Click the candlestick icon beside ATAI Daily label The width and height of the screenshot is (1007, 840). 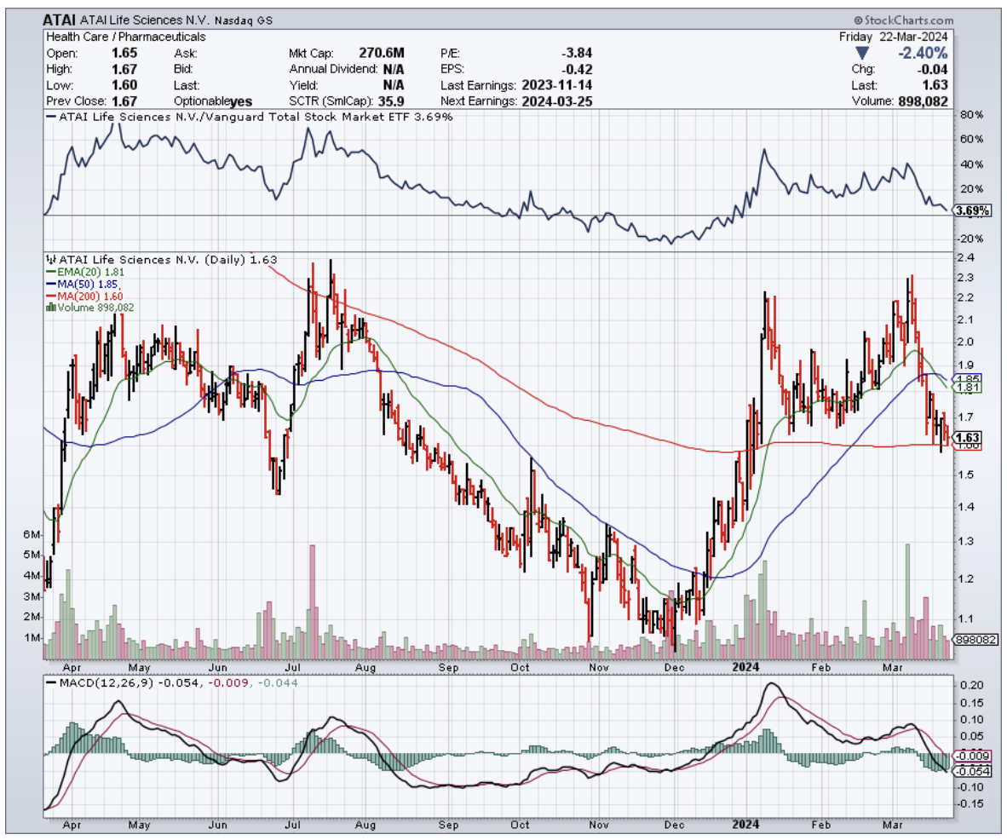tap(49, 259)
